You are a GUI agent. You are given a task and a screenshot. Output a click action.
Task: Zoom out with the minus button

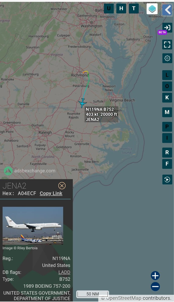pos(155,286)
